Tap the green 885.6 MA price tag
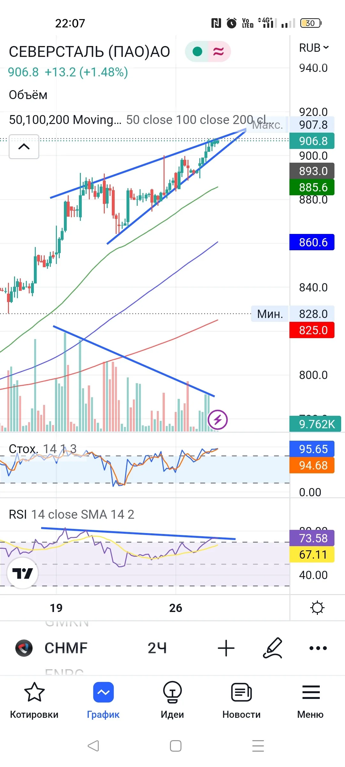 point(312,187)
